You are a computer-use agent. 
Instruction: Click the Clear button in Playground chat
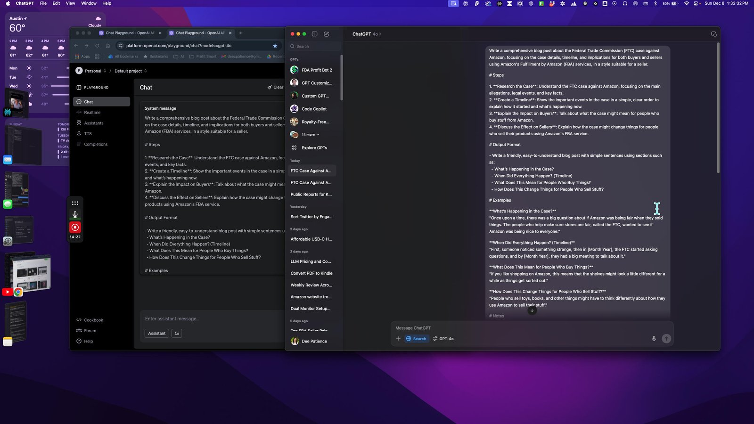pyautogui.click(x=276, y=87)
